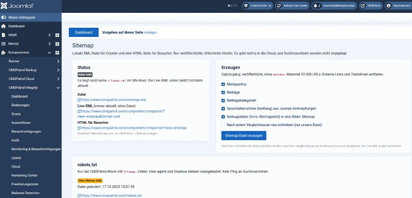Expand the Inhalt submenu chevron
Image resolution: width=412 pixels, height=198 pixels.
[49, 35]
